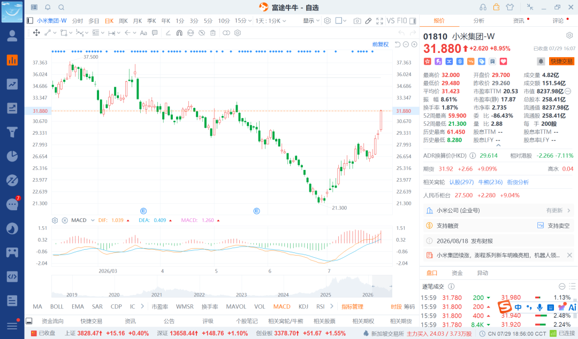Open the account profile in left sidebar
This screenshot has height=339, width=578.
pos(12,36)
